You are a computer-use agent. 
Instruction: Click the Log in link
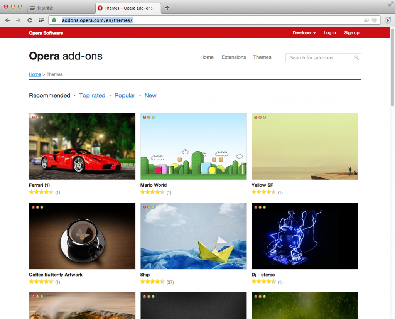point(329,33)
